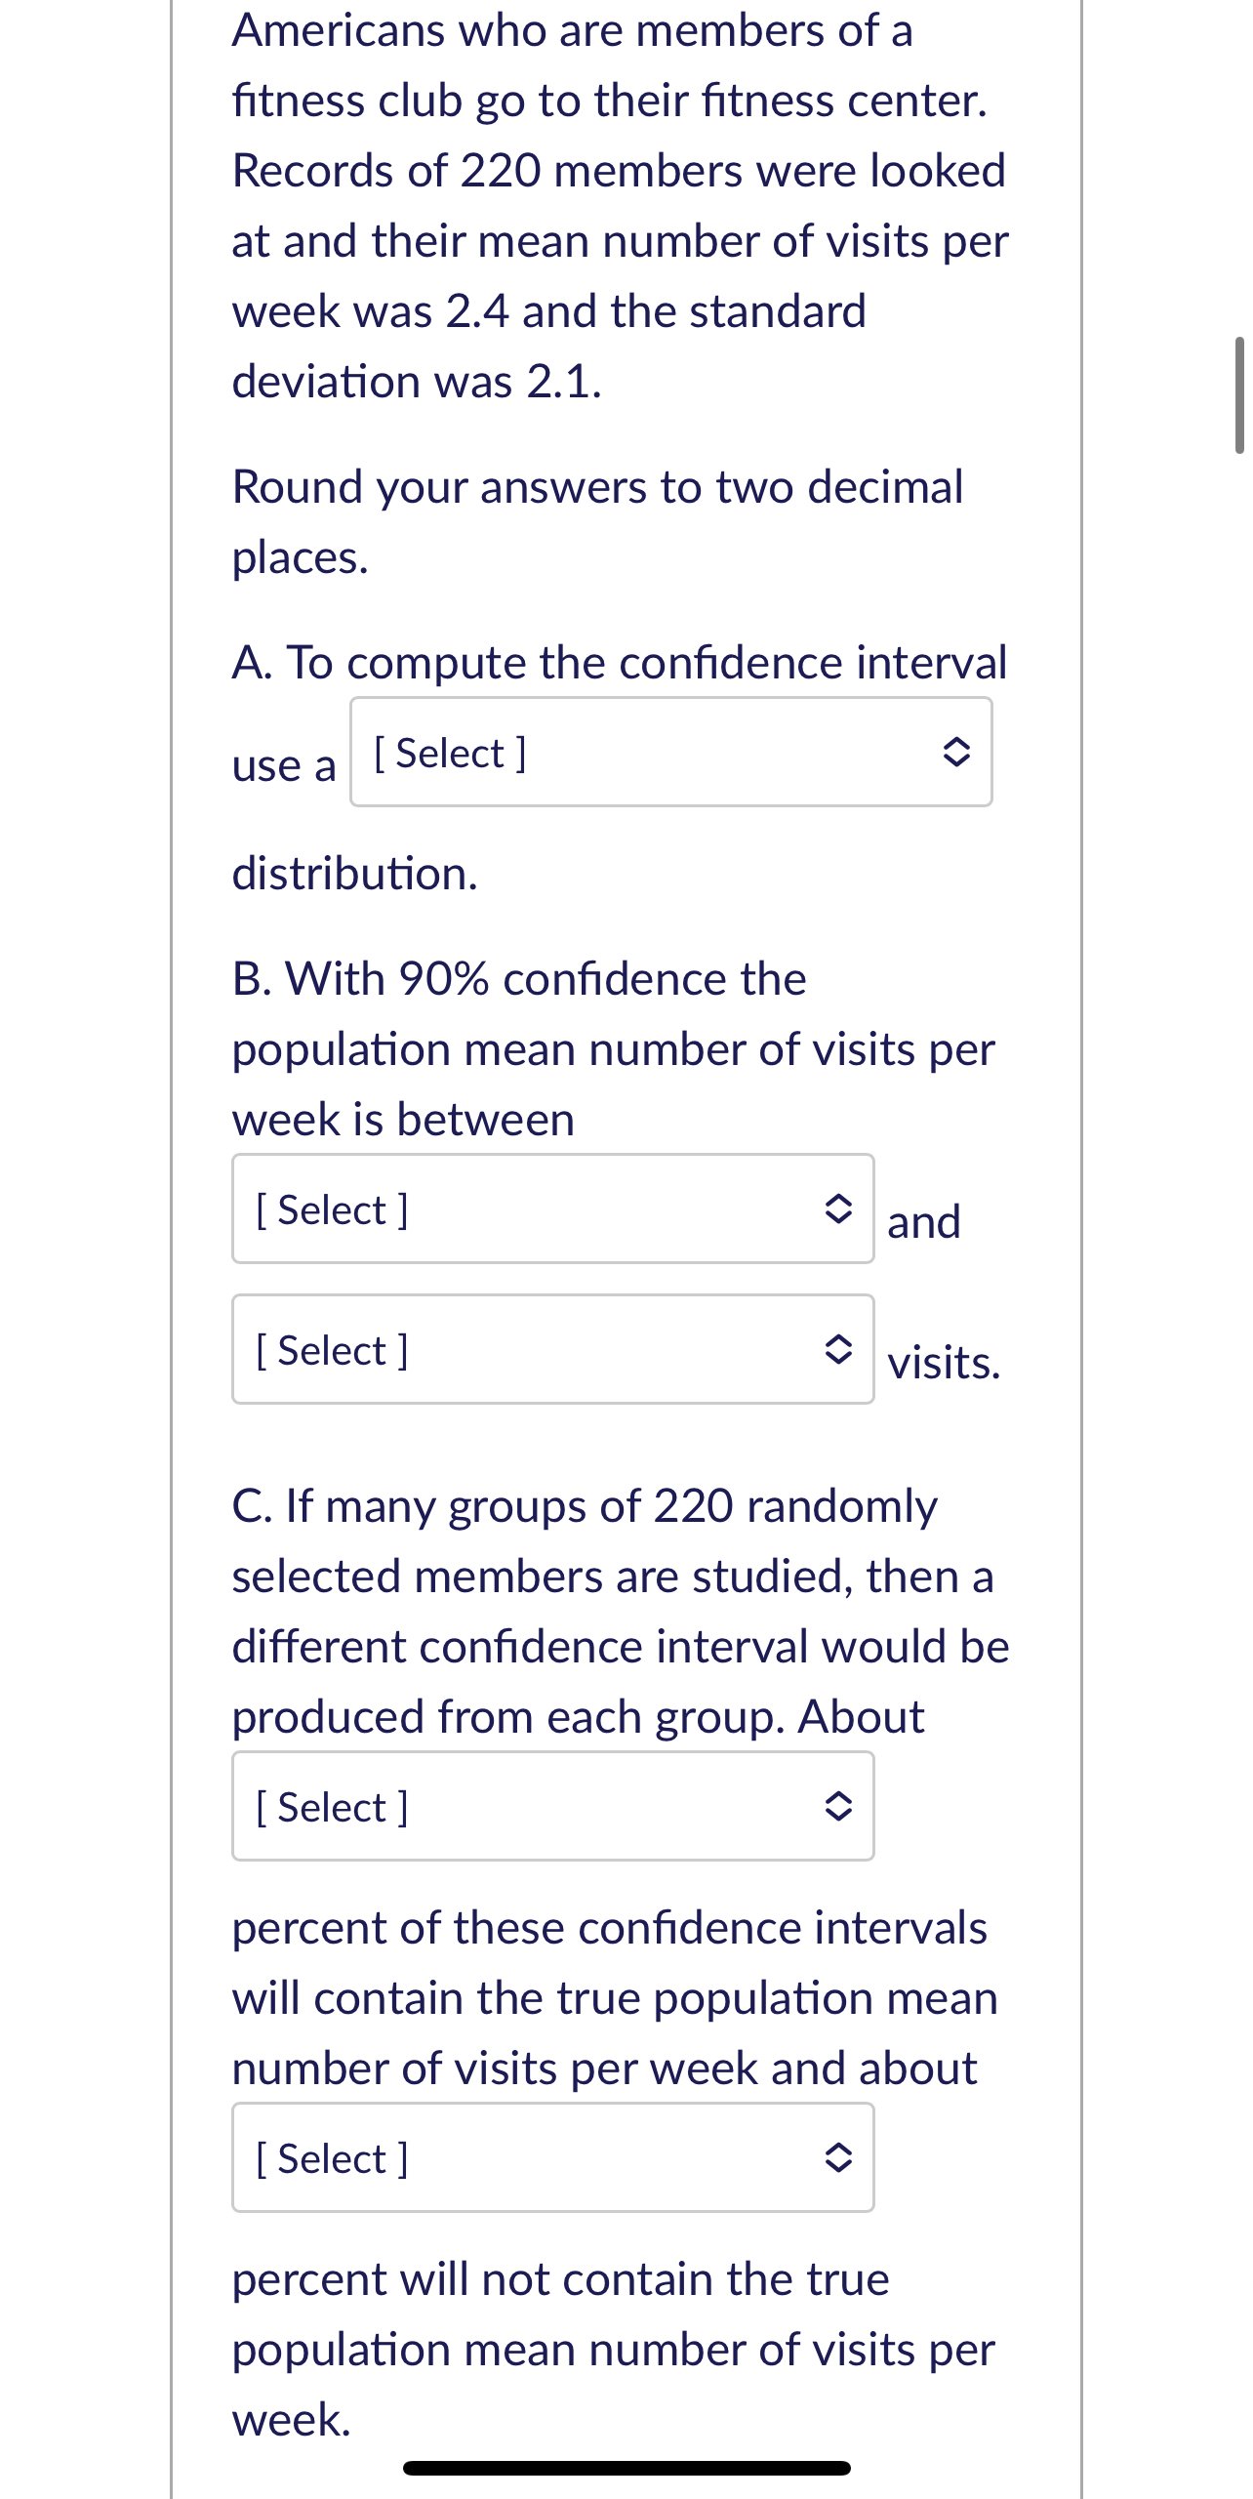This screenshot has height=2499, width=1253.
Task: Click the chevron on the upper bound selector
Action: tap(839, 1351)
